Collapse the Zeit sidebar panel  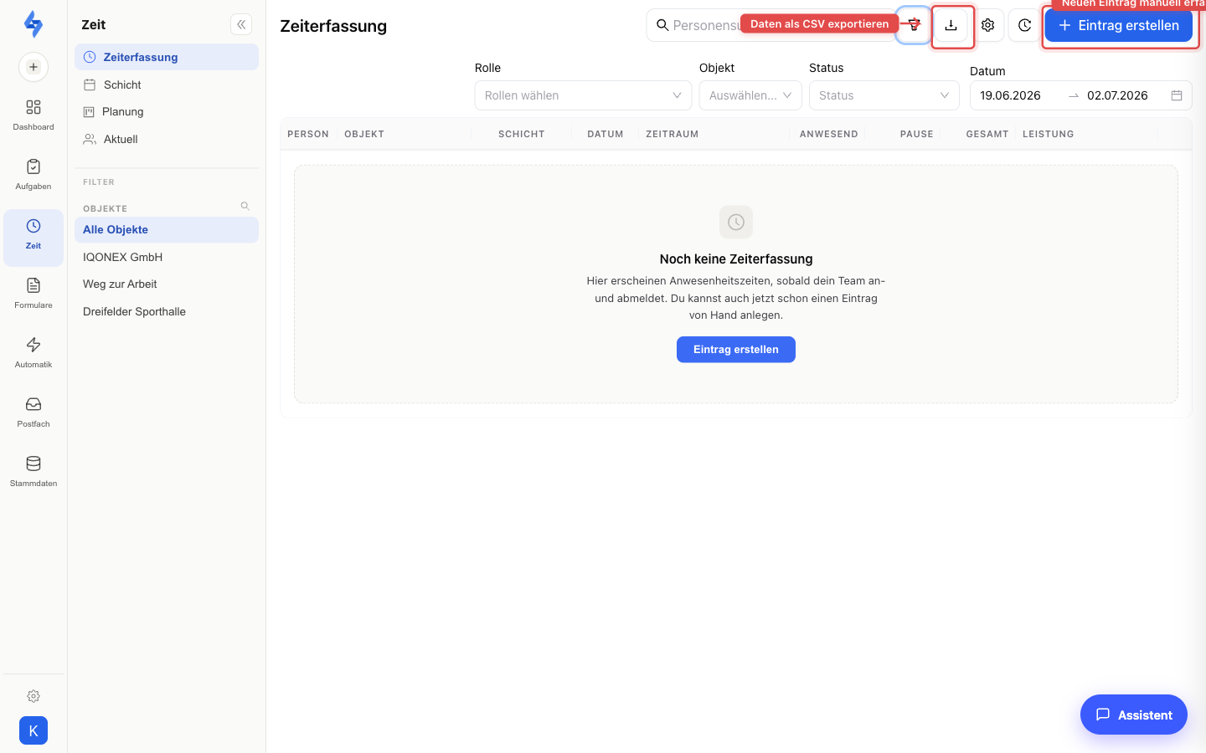tap(241, 24)
